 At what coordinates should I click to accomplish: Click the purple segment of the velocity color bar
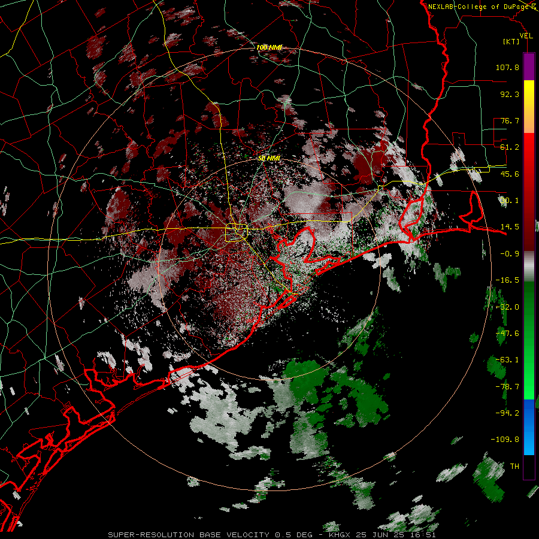tap(529, 66)
